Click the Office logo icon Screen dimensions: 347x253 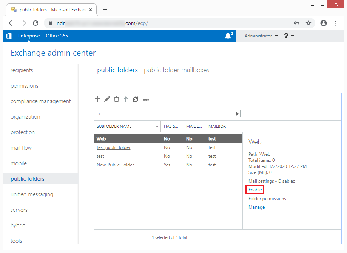pyautogui.click(x=9, y=36)
